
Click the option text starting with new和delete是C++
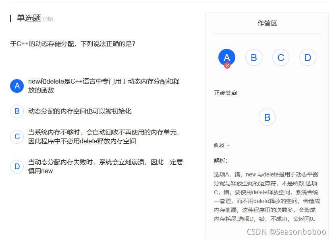(104, 86)
